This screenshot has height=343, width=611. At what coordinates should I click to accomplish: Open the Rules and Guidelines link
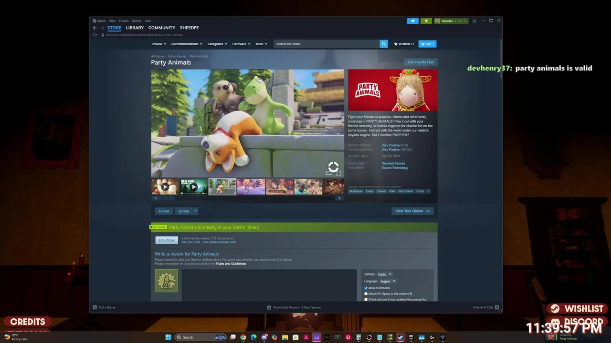coord(231,263)
